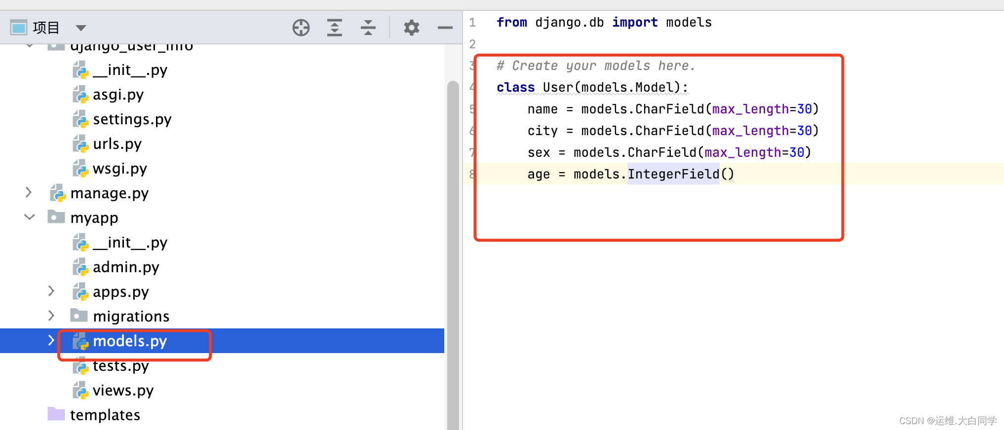Click the locate current file target icon

301,28
